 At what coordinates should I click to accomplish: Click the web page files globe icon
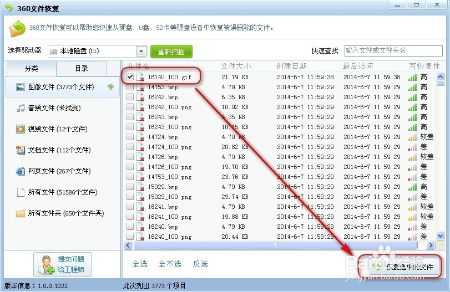(x=21, y=171)
